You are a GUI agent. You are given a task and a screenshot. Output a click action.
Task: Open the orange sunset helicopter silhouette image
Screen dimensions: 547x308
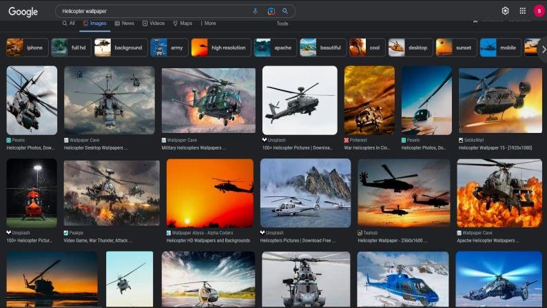[209, 193]
